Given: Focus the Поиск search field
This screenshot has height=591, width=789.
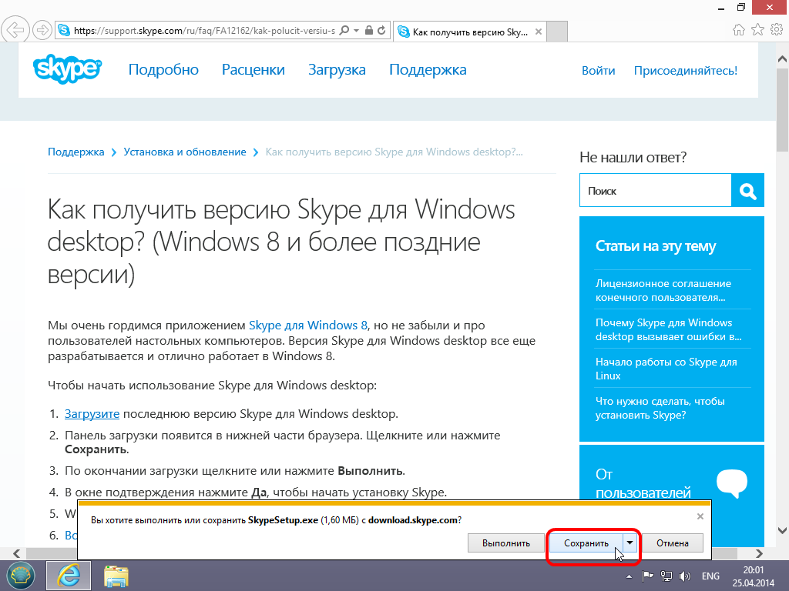Looking at the screenshot, I should (x=655, y=191).
